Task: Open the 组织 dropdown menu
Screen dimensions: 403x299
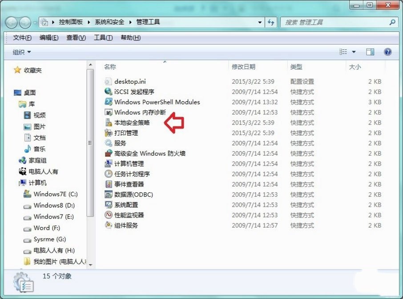Action: 22,52
